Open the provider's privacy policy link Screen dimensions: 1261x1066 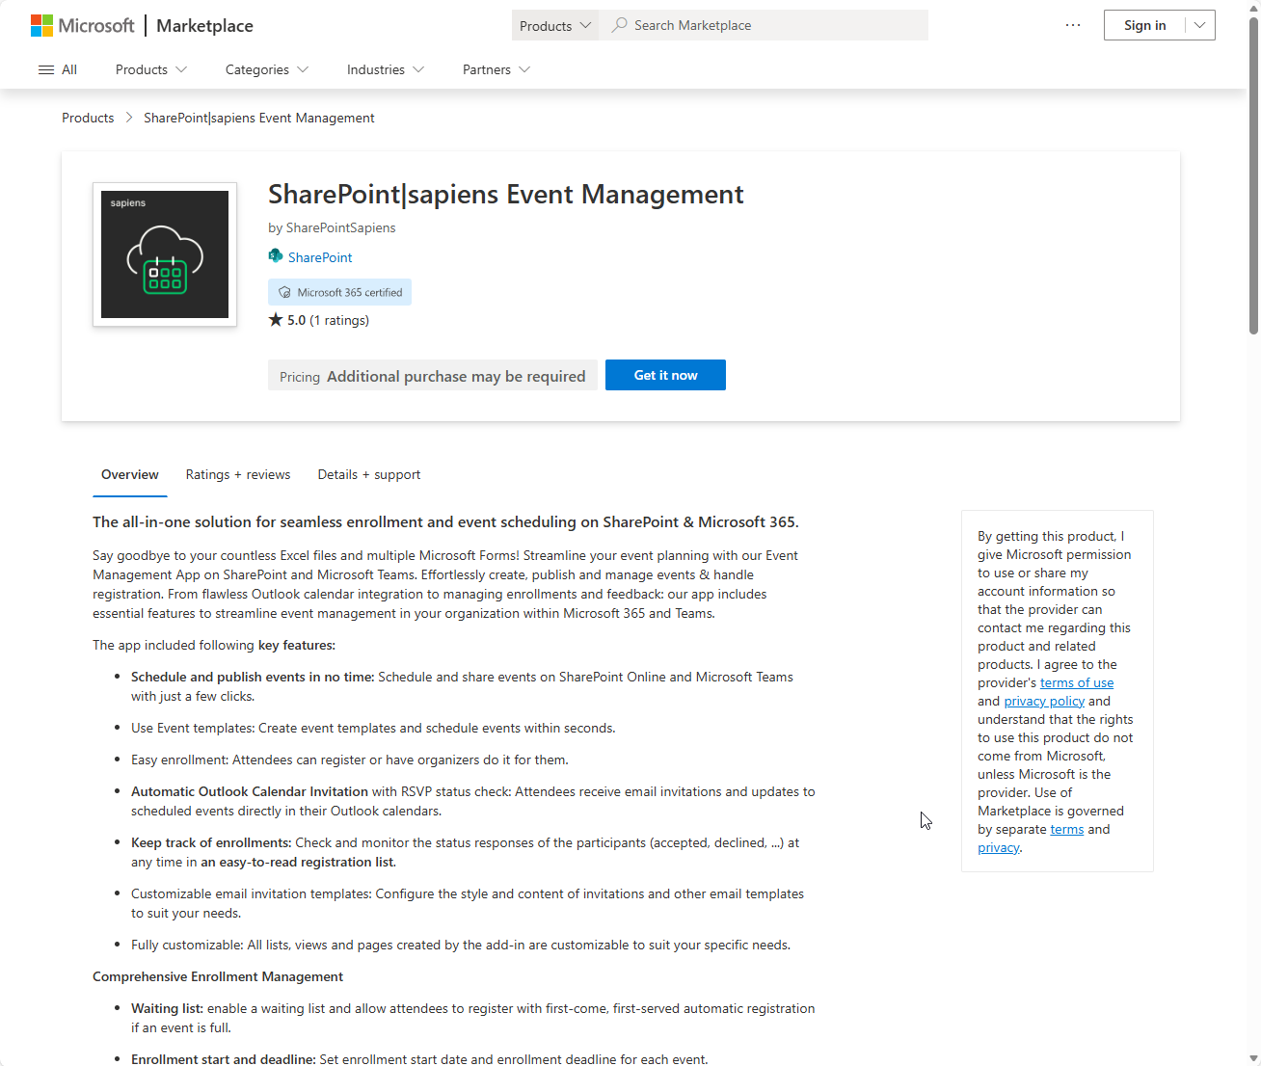point(1043,701)
